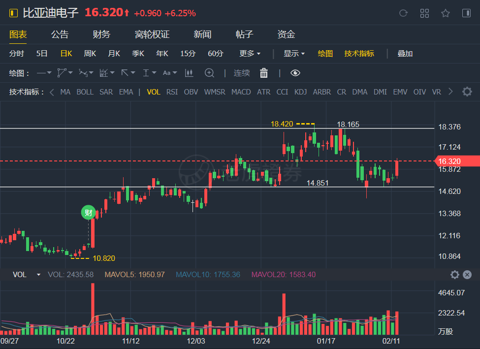This screenshot has height=349, width=480.
Task: Select the arrow annotation tool
Action: click(125, 73)
